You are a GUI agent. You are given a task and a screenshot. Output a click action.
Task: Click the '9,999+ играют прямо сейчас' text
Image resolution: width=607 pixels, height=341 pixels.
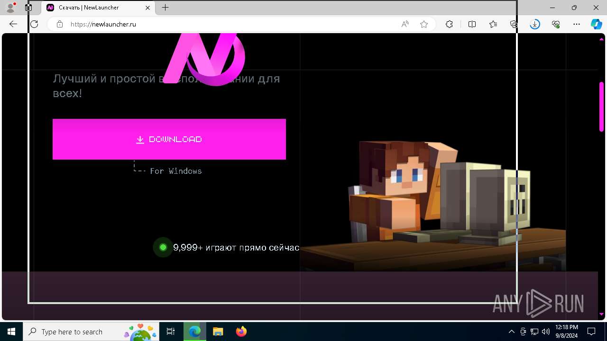236,247
